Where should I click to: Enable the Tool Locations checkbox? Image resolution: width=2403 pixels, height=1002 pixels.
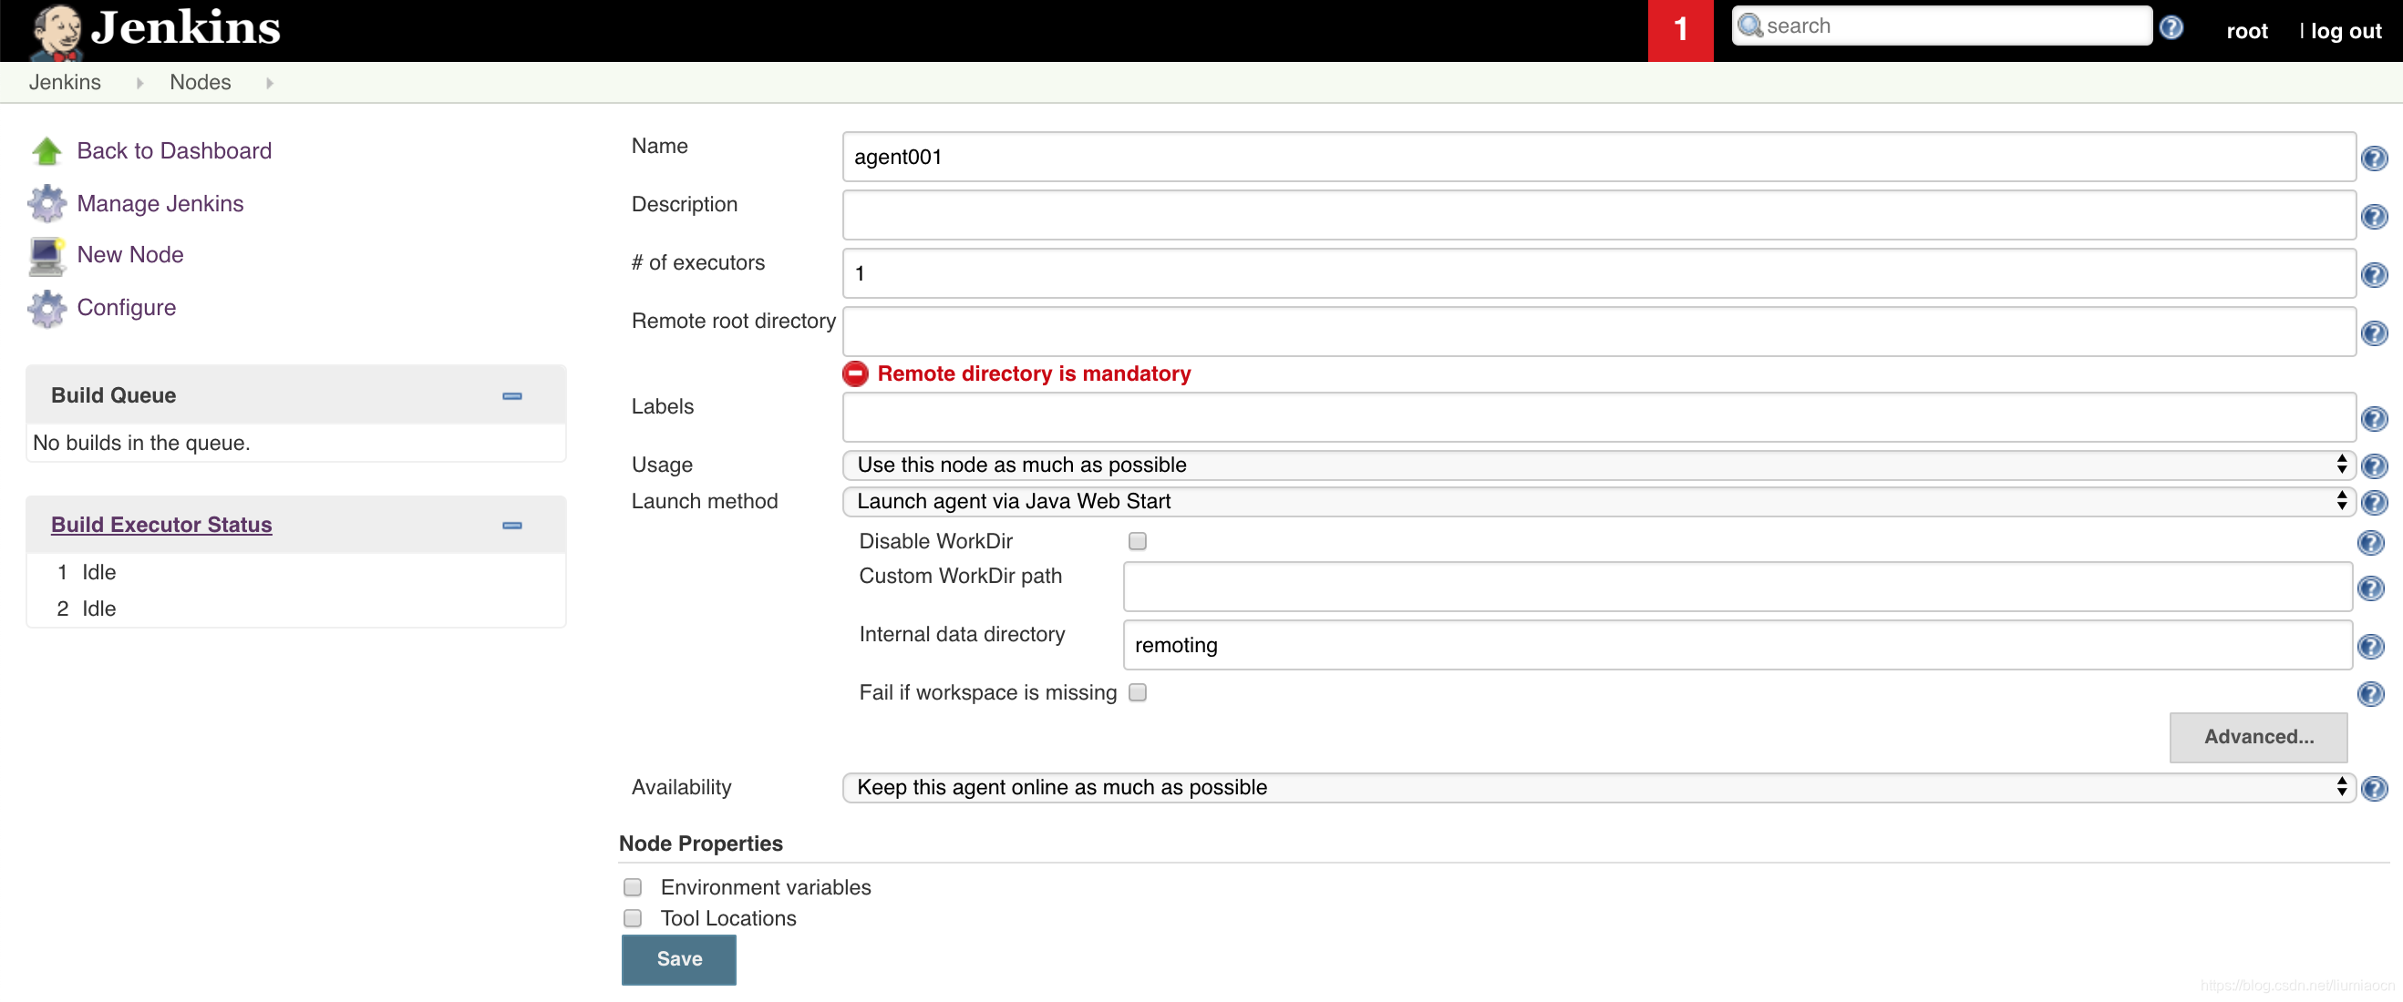pos(634,917)
